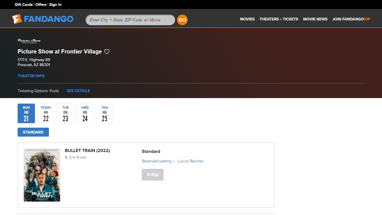Open the Bullet Train (2022) title link
The image size is (382, 215).
(x=87, y=151)
